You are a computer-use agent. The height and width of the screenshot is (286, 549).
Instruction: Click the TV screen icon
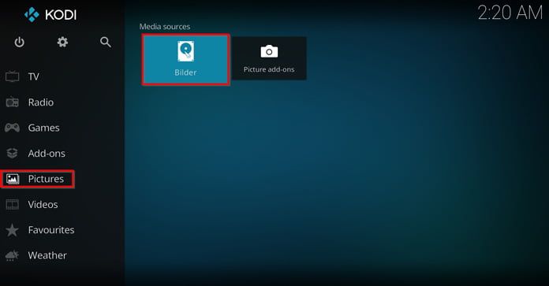coord(13,76)
